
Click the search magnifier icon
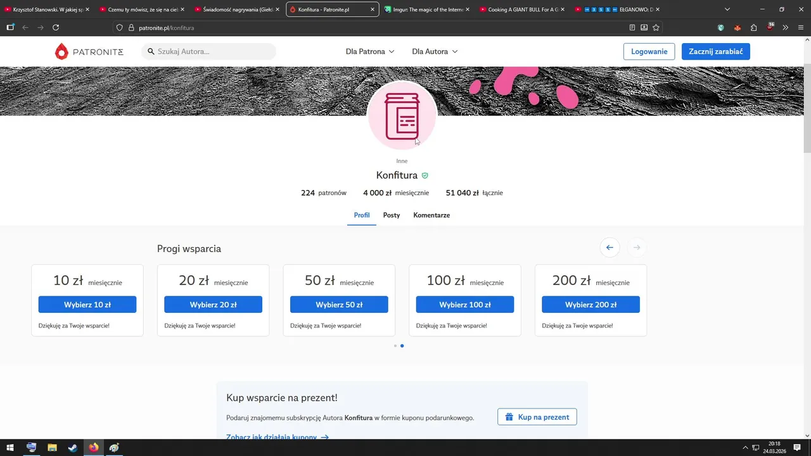151,51
